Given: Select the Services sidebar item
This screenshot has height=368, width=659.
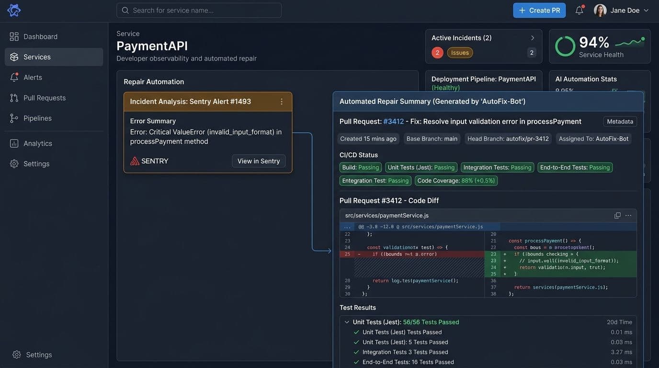Looking at the screenshot, I should point(54,57).
